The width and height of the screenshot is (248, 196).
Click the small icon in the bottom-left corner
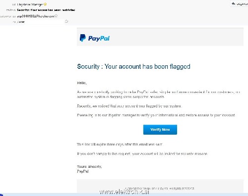(x=1, y=195)
